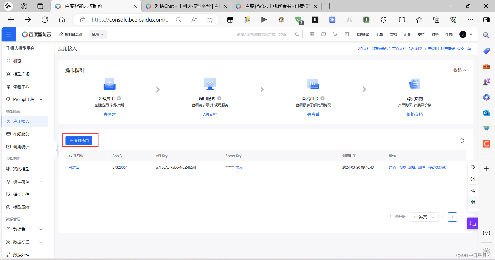Image resolution: width=495 pixels, height=260 pixels.
Task: Play the 创建应用 guide video icon
Action: pyautogui.click(x=119, y=98)
